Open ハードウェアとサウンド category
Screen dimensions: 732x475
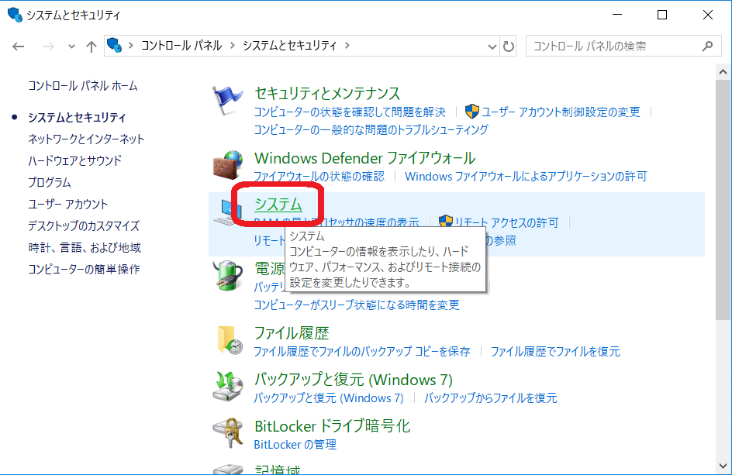(x=74, y=161)
